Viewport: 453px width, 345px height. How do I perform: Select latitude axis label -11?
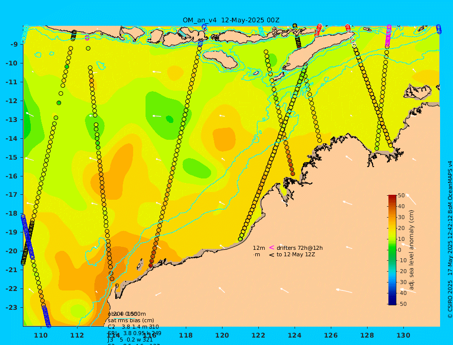click(11, 82)
